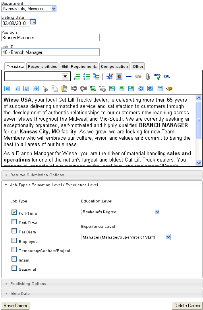
Task: Switch to the Responsibilities tab
Action: point(43,66)
